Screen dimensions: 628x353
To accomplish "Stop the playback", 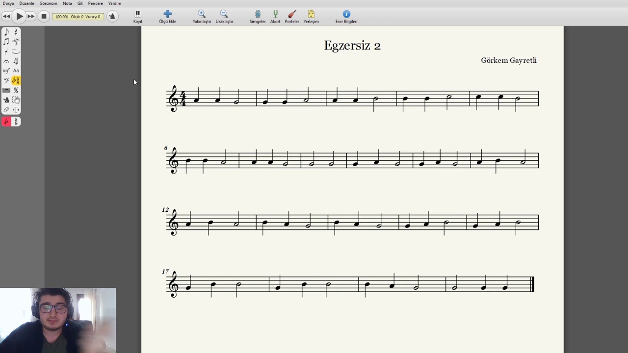I will click(x=44, y=16).
